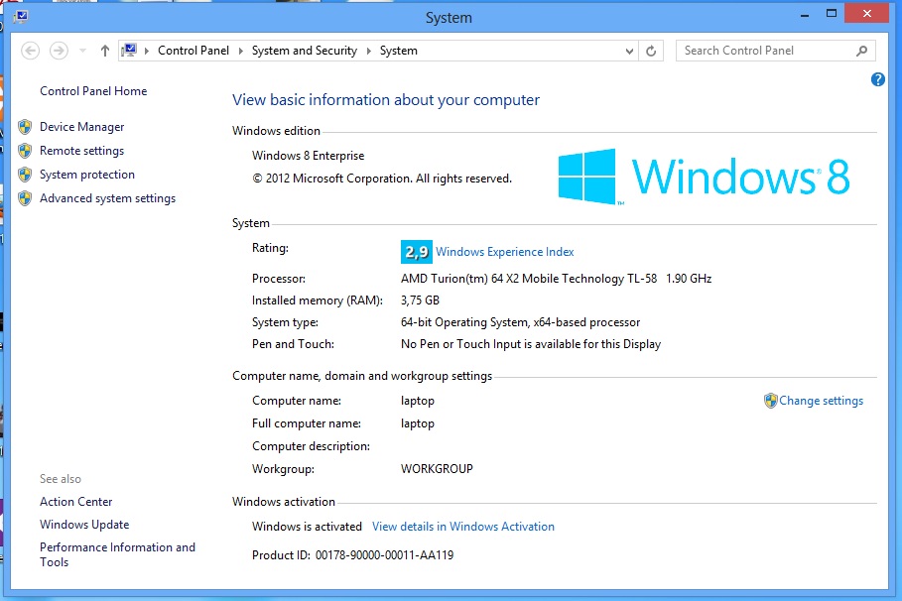Screen dimensions: 902x601
Task: Click the Back navigation arrow
Action: pyautogui.click(x=30, y=51)
